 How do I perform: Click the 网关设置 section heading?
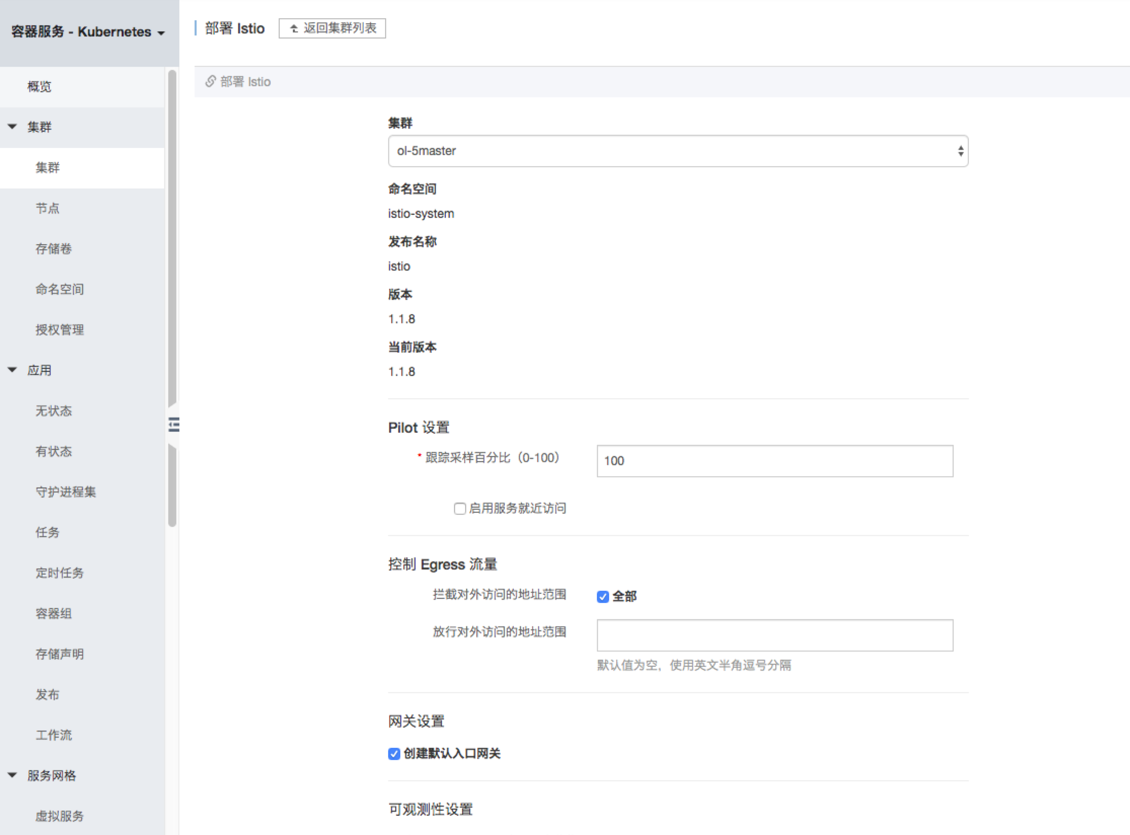pos(417,722)
